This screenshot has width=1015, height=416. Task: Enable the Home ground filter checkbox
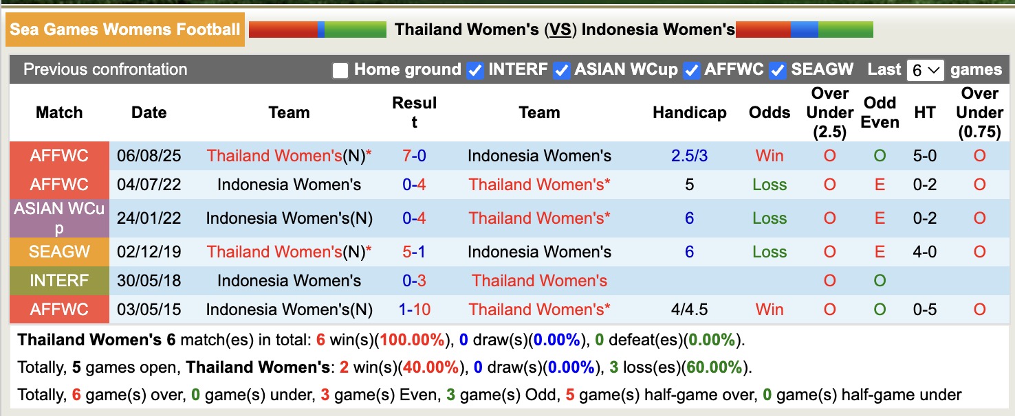click(339, 69)
